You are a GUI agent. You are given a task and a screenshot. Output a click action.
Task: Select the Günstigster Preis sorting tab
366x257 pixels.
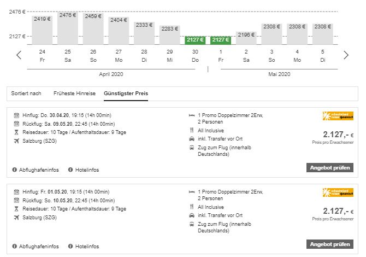(126, 94)
